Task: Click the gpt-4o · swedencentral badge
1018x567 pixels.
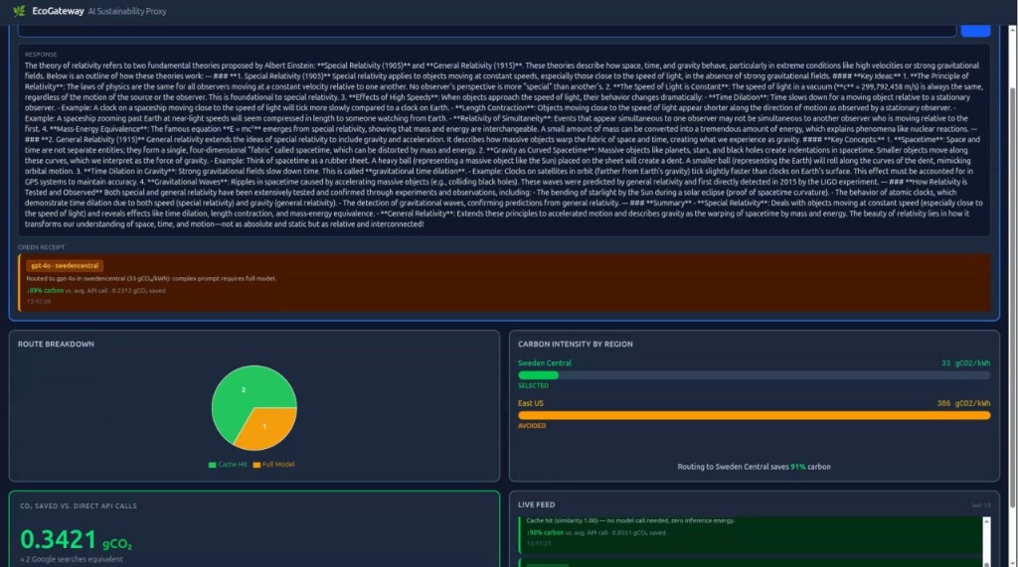Action: tap(65, 265)
